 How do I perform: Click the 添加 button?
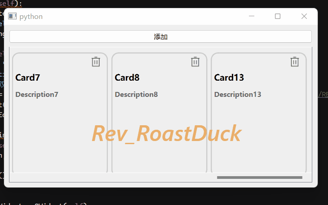[x=161, y=36]
